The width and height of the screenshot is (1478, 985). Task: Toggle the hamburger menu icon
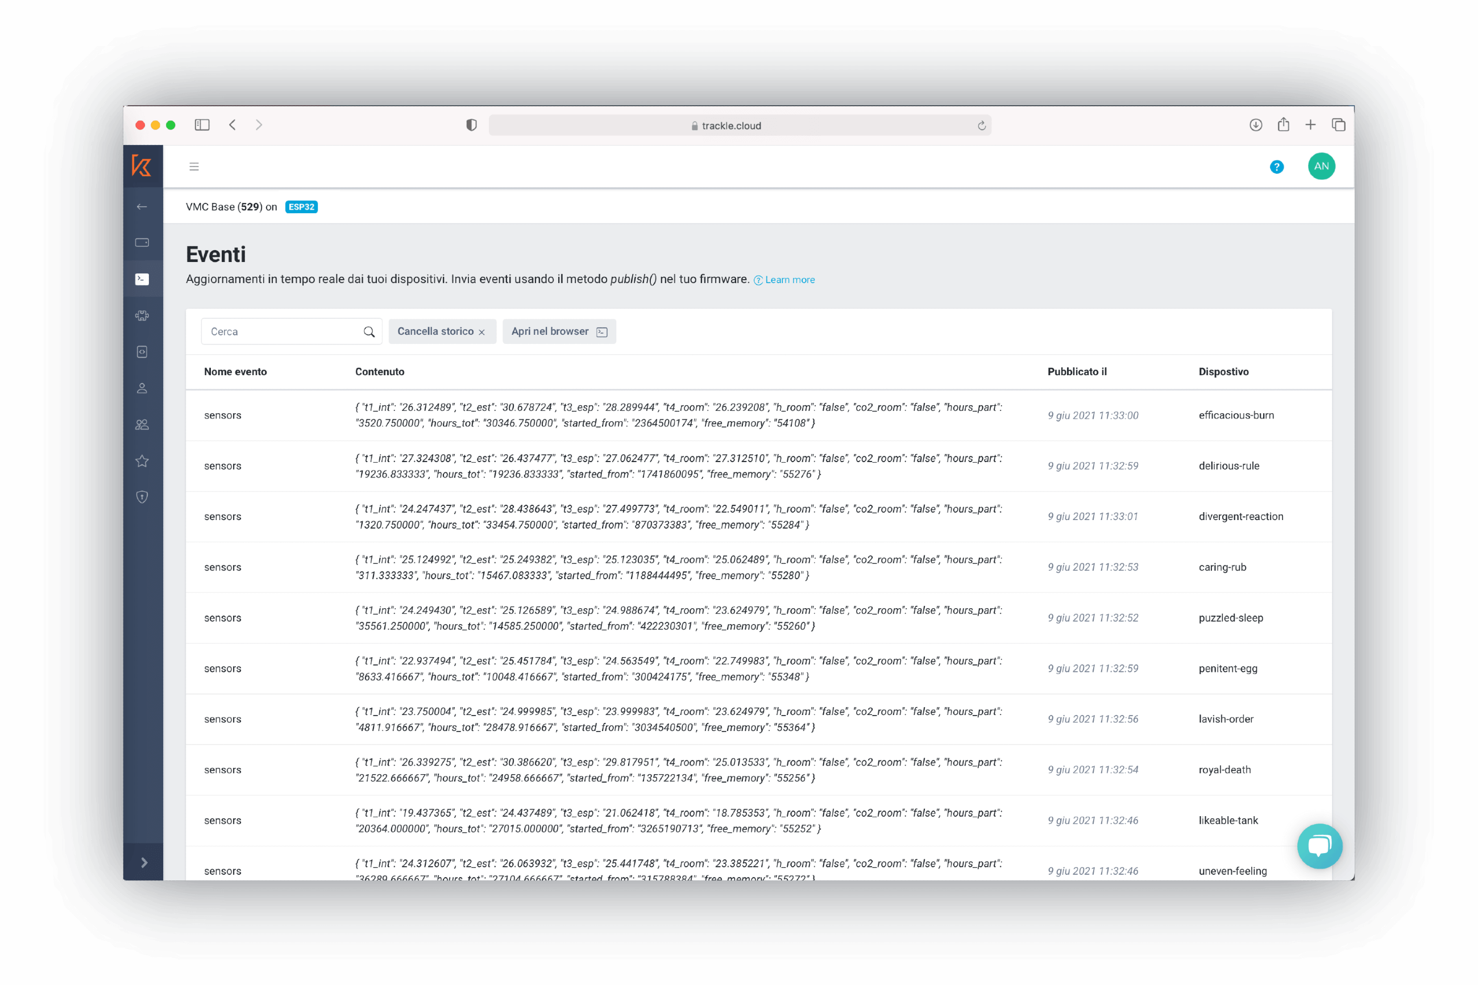click(x=194, y=167)
